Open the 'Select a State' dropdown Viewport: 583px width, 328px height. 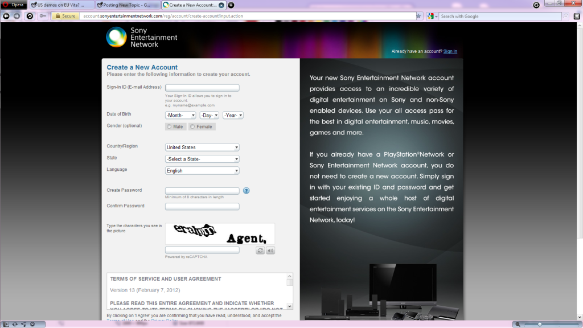point(202,159)
